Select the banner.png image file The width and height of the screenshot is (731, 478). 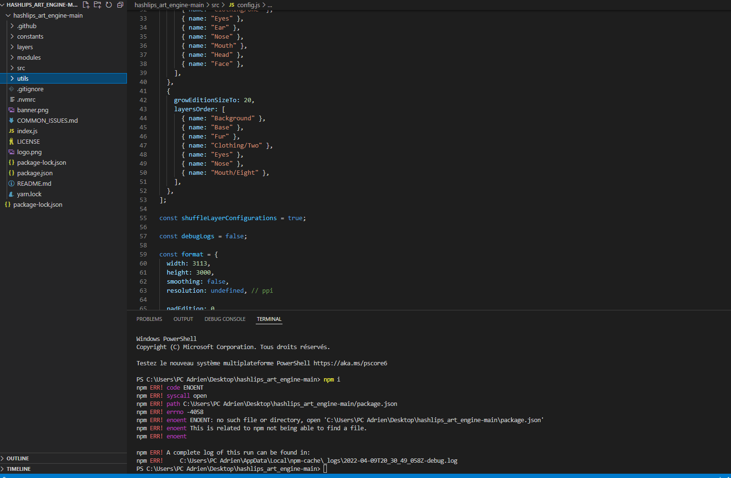coord(32,110)
